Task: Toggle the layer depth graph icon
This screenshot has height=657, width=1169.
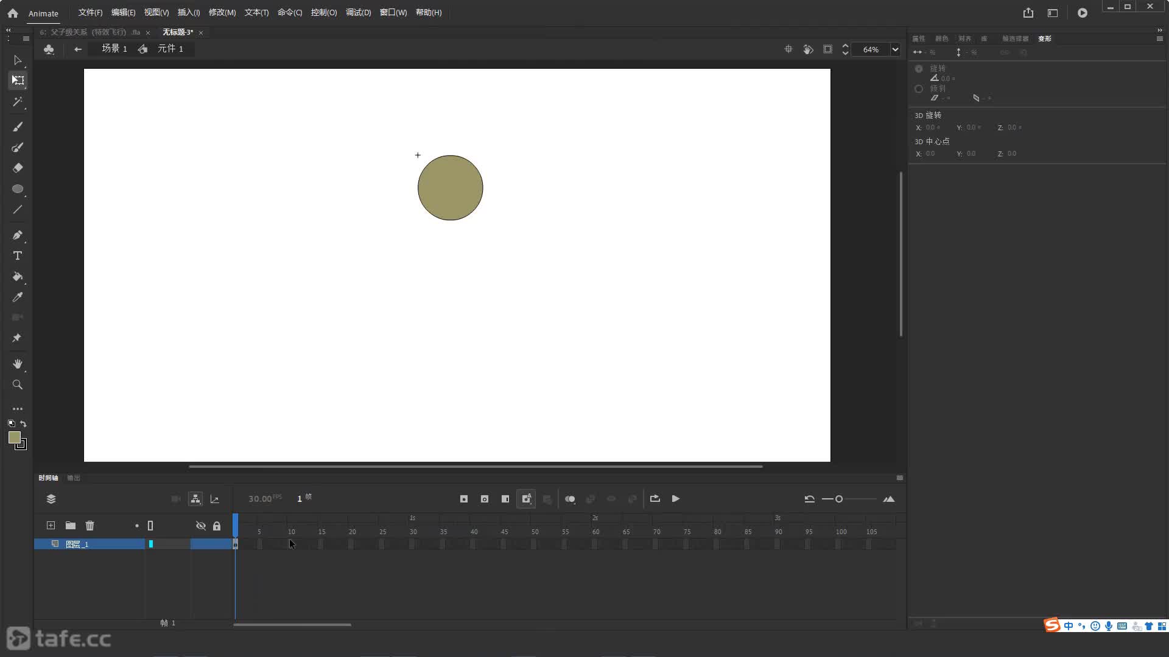Action: point(215,499)
